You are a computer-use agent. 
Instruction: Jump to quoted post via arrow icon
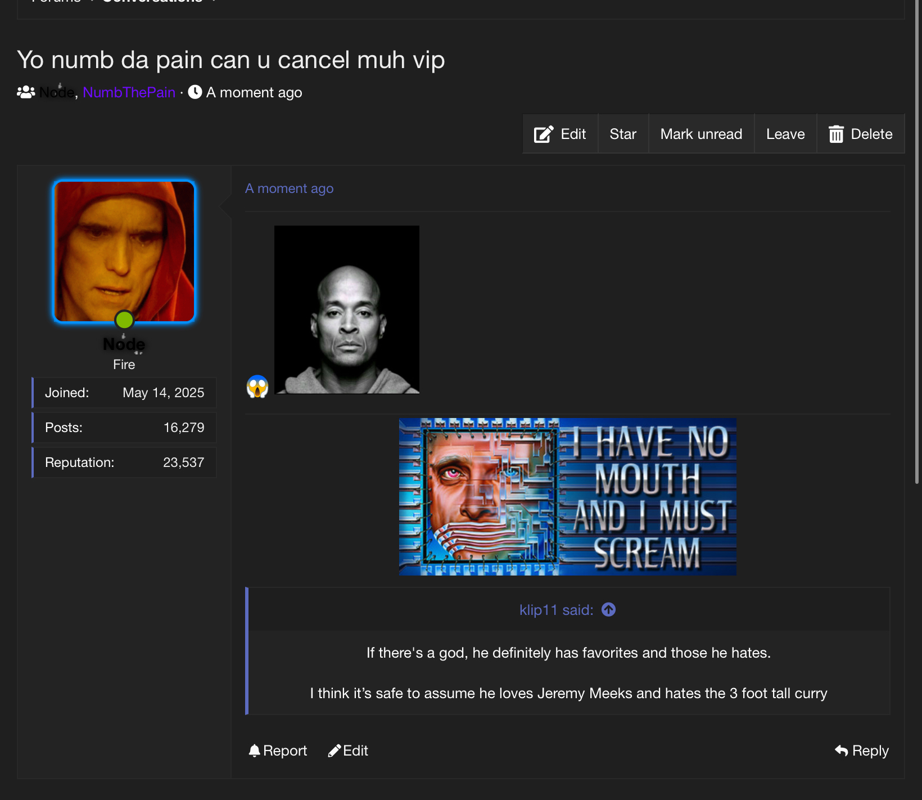click(608, 610)
